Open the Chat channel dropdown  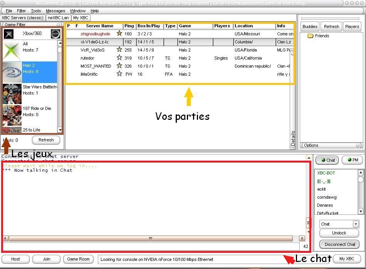click(356, 224)
